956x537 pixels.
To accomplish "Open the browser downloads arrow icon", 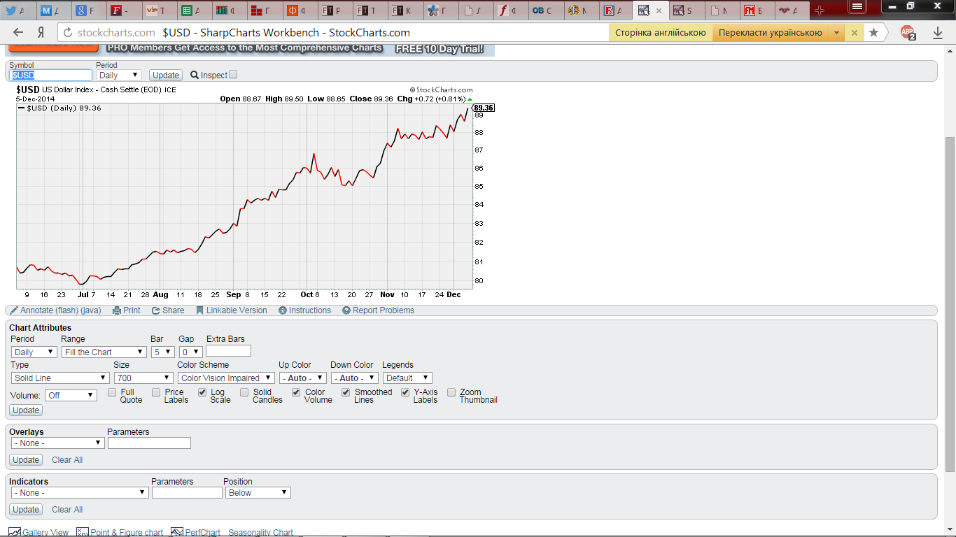I will point(938,33).
